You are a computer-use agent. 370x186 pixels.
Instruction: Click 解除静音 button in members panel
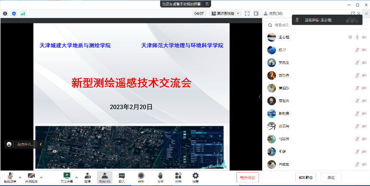click(x=306, y=177)
